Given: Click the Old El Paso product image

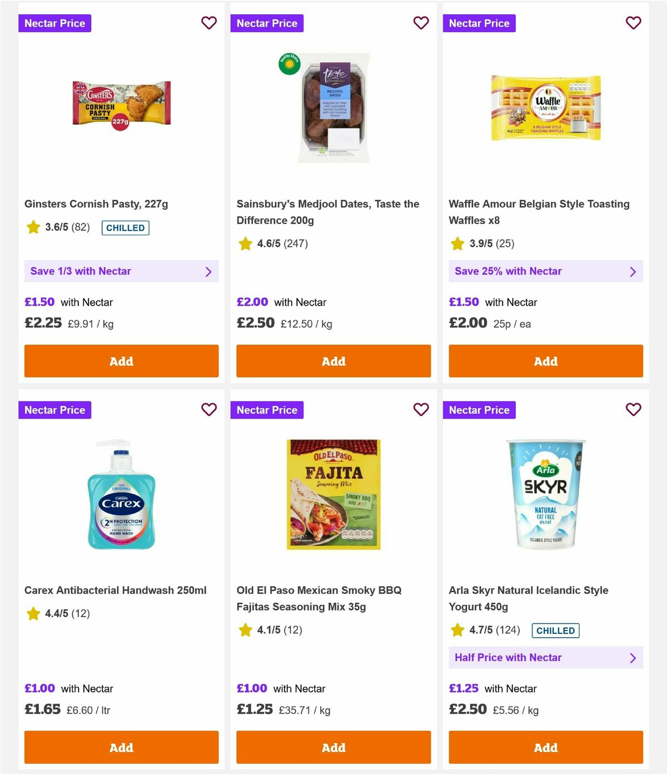Looking at the screenshot, I should 333,492.
